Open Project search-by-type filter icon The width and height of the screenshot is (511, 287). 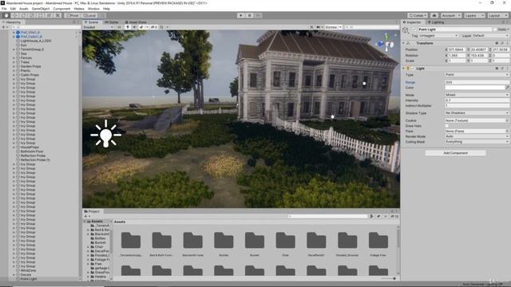371,216
